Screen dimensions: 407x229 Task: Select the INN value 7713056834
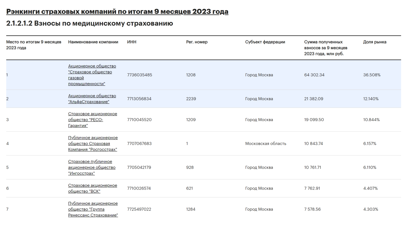[x=139, y=99]
